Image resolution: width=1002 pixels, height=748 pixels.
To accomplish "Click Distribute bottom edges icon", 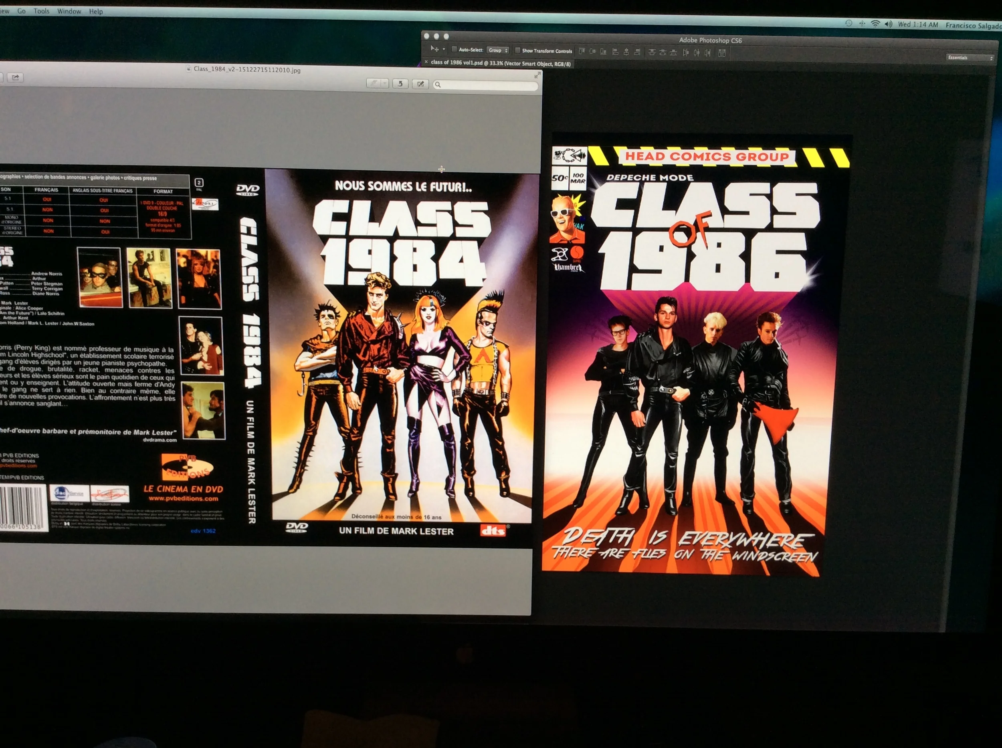I will [673, 53].
